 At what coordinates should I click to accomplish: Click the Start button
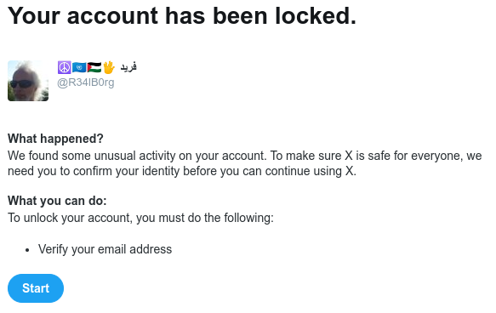36,288
